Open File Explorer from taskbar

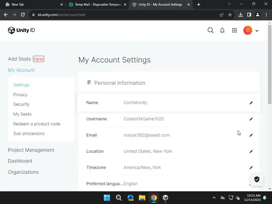pos(142,198)
